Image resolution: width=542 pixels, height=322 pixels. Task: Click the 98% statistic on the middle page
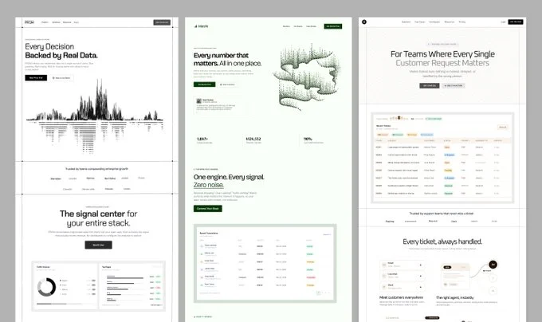click(x=308, y=139)
